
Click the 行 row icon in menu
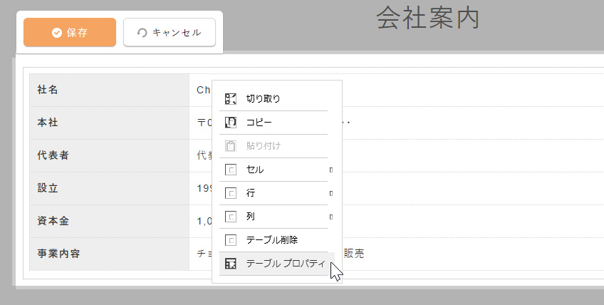230,193
